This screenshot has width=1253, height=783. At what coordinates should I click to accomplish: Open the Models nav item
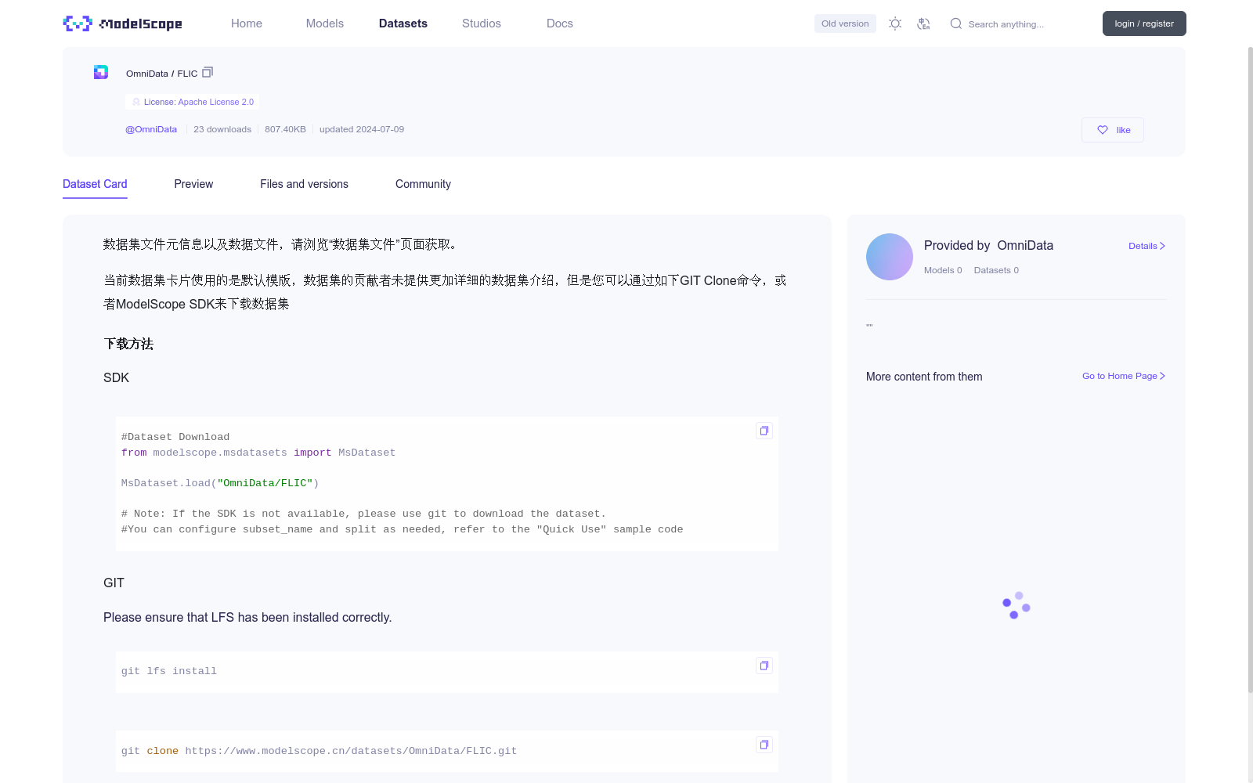click(325, 23)
